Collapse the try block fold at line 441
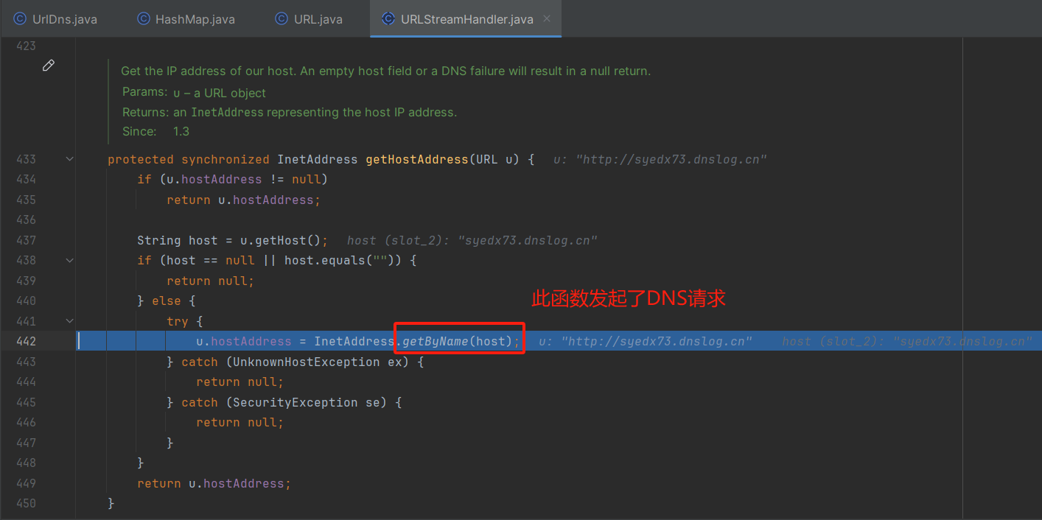This screenshot has height=520, width=1042. (69, 321)
